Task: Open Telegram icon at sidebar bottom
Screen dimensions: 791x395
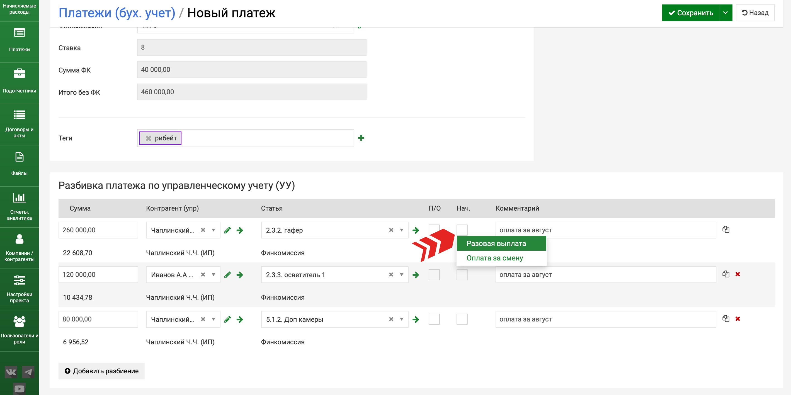Action: point(28,372)
